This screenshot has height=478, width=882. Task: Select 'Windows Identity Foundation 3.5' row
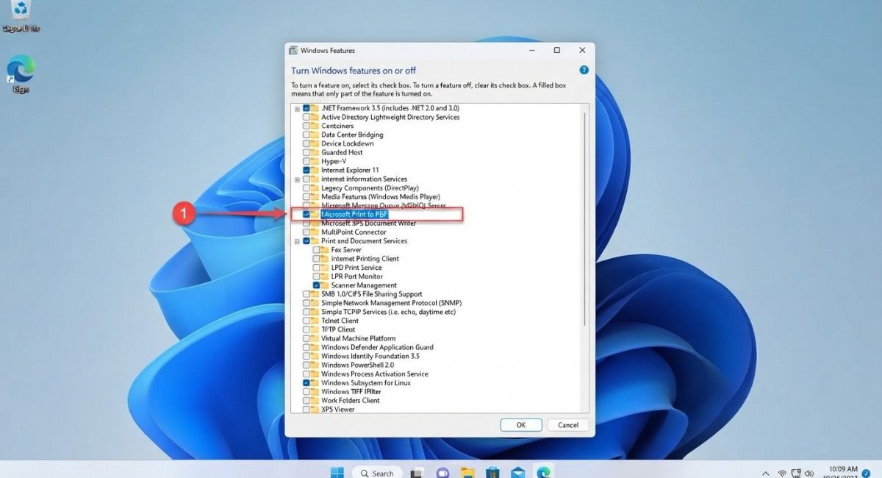(370, 356)
